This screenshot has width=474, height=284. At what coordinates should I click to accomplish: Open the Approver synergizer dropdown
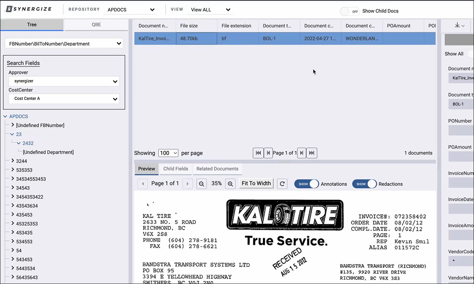coord(64,81)
